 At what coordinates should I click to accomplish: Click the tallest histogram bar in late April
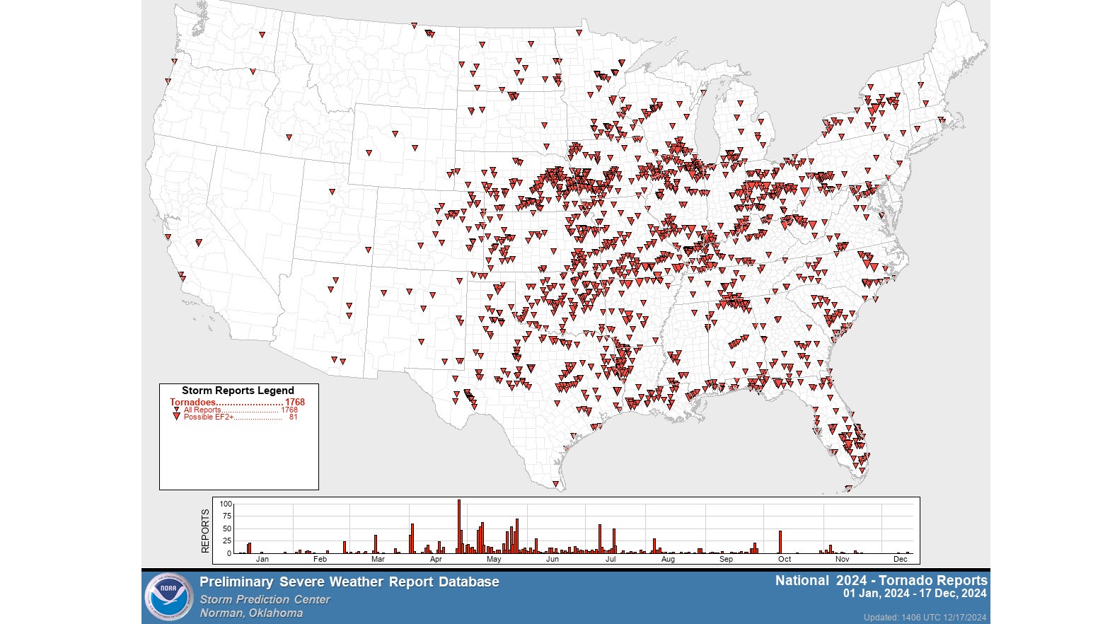458,526
